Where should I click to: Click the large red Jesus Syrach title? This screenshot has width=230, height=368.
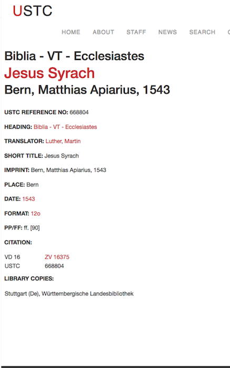pos(49,73)
